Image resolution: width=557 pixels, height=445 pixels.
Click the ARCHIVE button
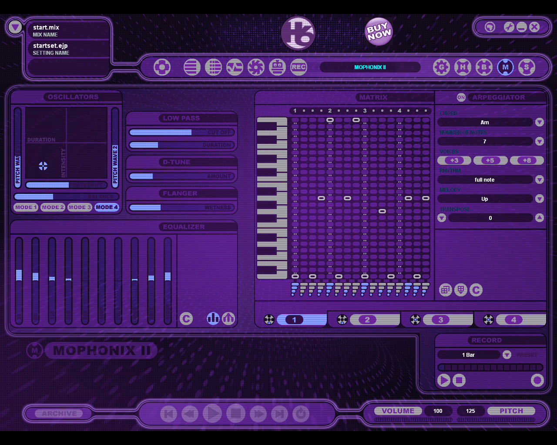[59, 414]
